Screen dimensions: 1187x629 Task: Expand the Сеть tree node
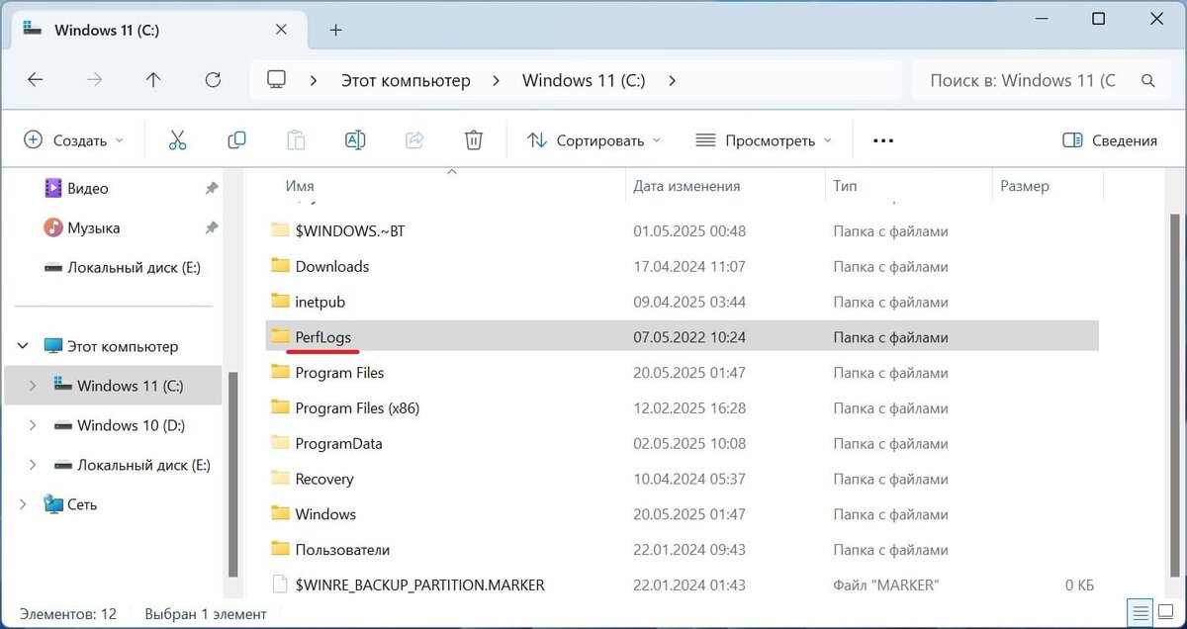click(x=23, y=504)
